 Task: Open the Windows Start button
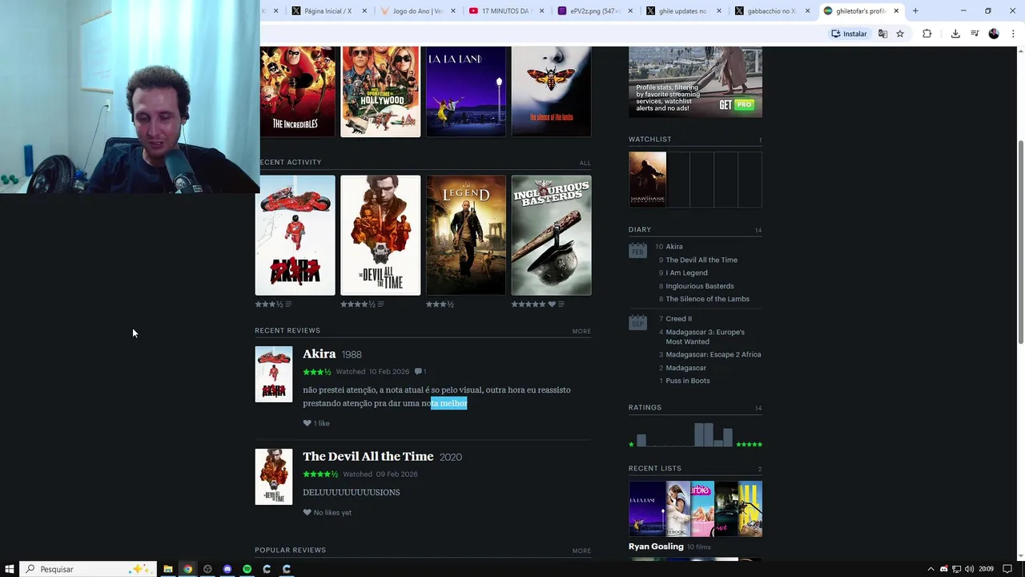click(10, 569)
